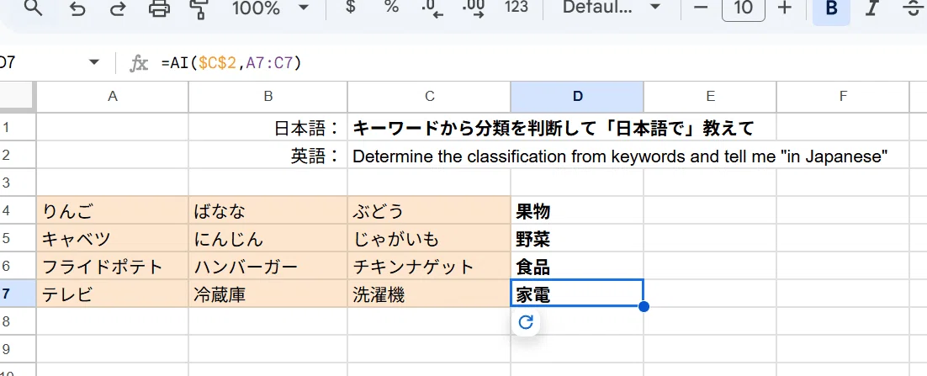Select row 4 header
927x376 pixels.
[x=18, y=210]
